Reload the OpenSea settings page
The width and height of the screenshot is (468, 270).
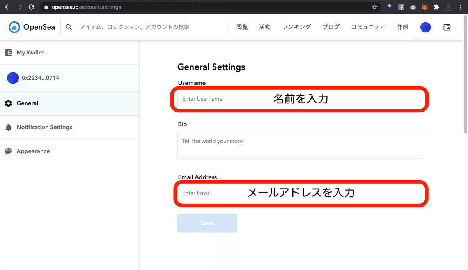(31, 7)
